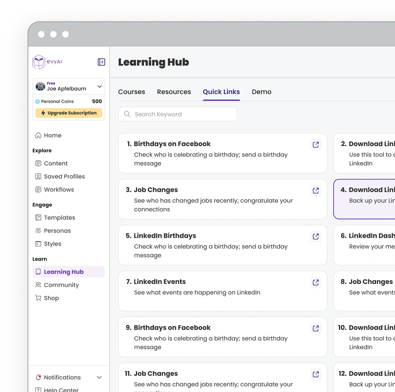The height and width of the screenshot is (392, 395).
Task: Collapse the sidebar using the panel icon
Action: (x=101, y=62)
